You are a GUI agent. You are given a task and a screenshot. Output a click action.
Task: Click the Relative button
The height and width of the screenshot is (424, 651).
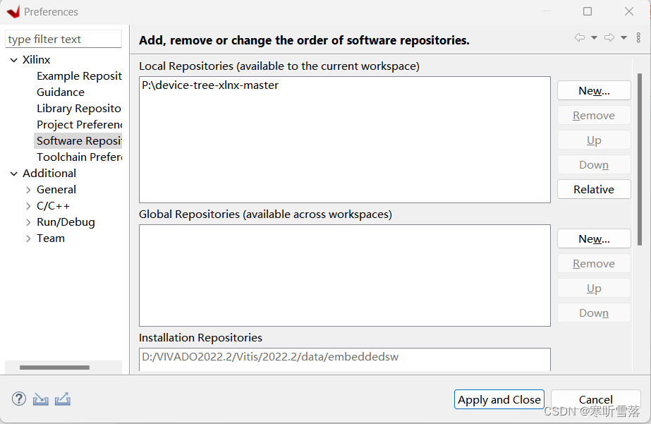click(594, 189)
